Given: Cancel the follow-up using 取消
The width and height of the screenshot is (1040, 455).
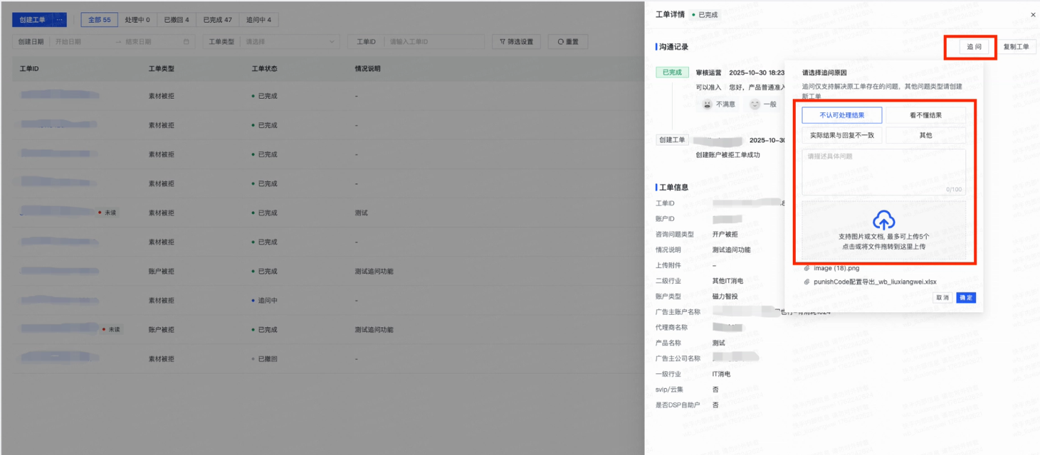Looking at the screenshot, I should point(942,297).
